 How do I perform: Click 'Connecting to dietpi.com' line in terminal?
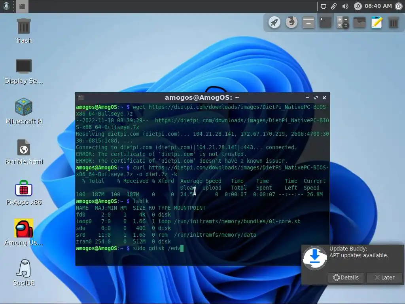coord(187,148)
